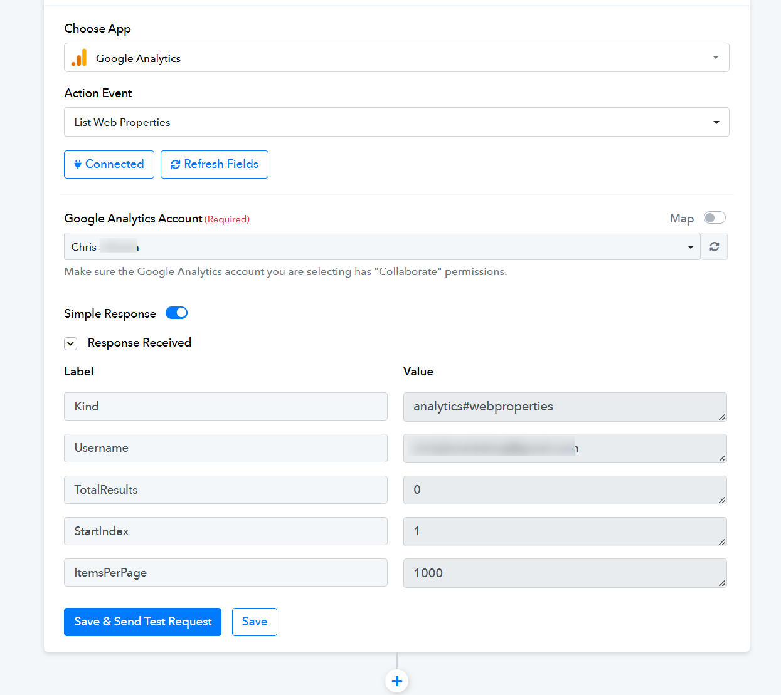
Task: Click the Connected button
Action: point(109,164)
